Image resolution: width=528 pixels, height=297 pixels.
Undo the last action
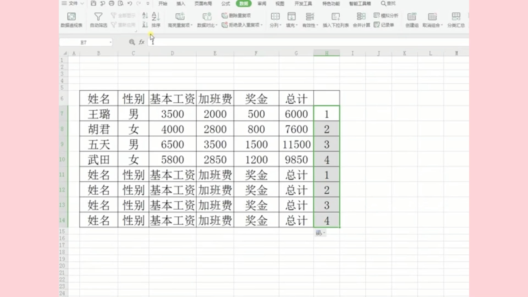(130, 3)
